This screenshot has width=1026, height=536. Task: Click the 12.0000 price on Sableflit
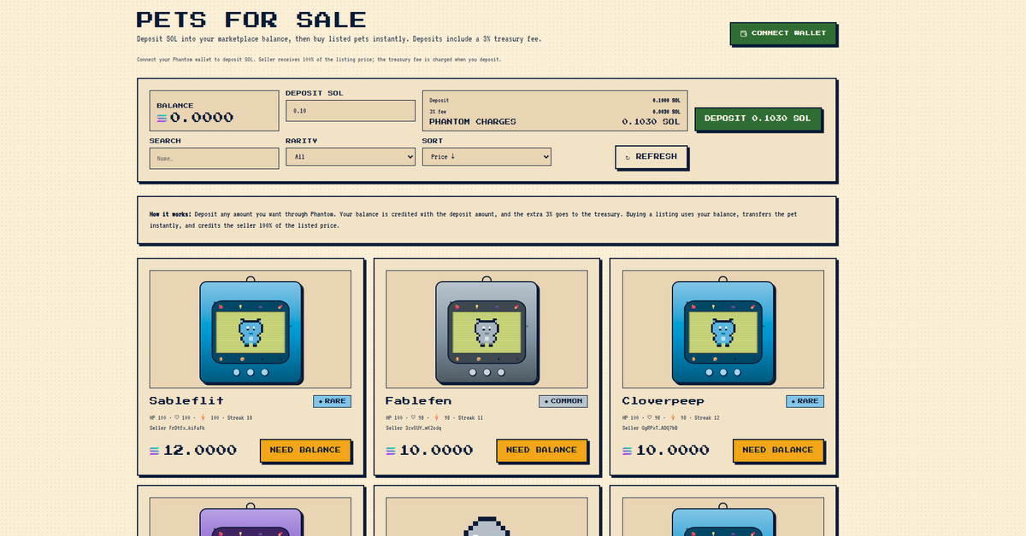200,451
